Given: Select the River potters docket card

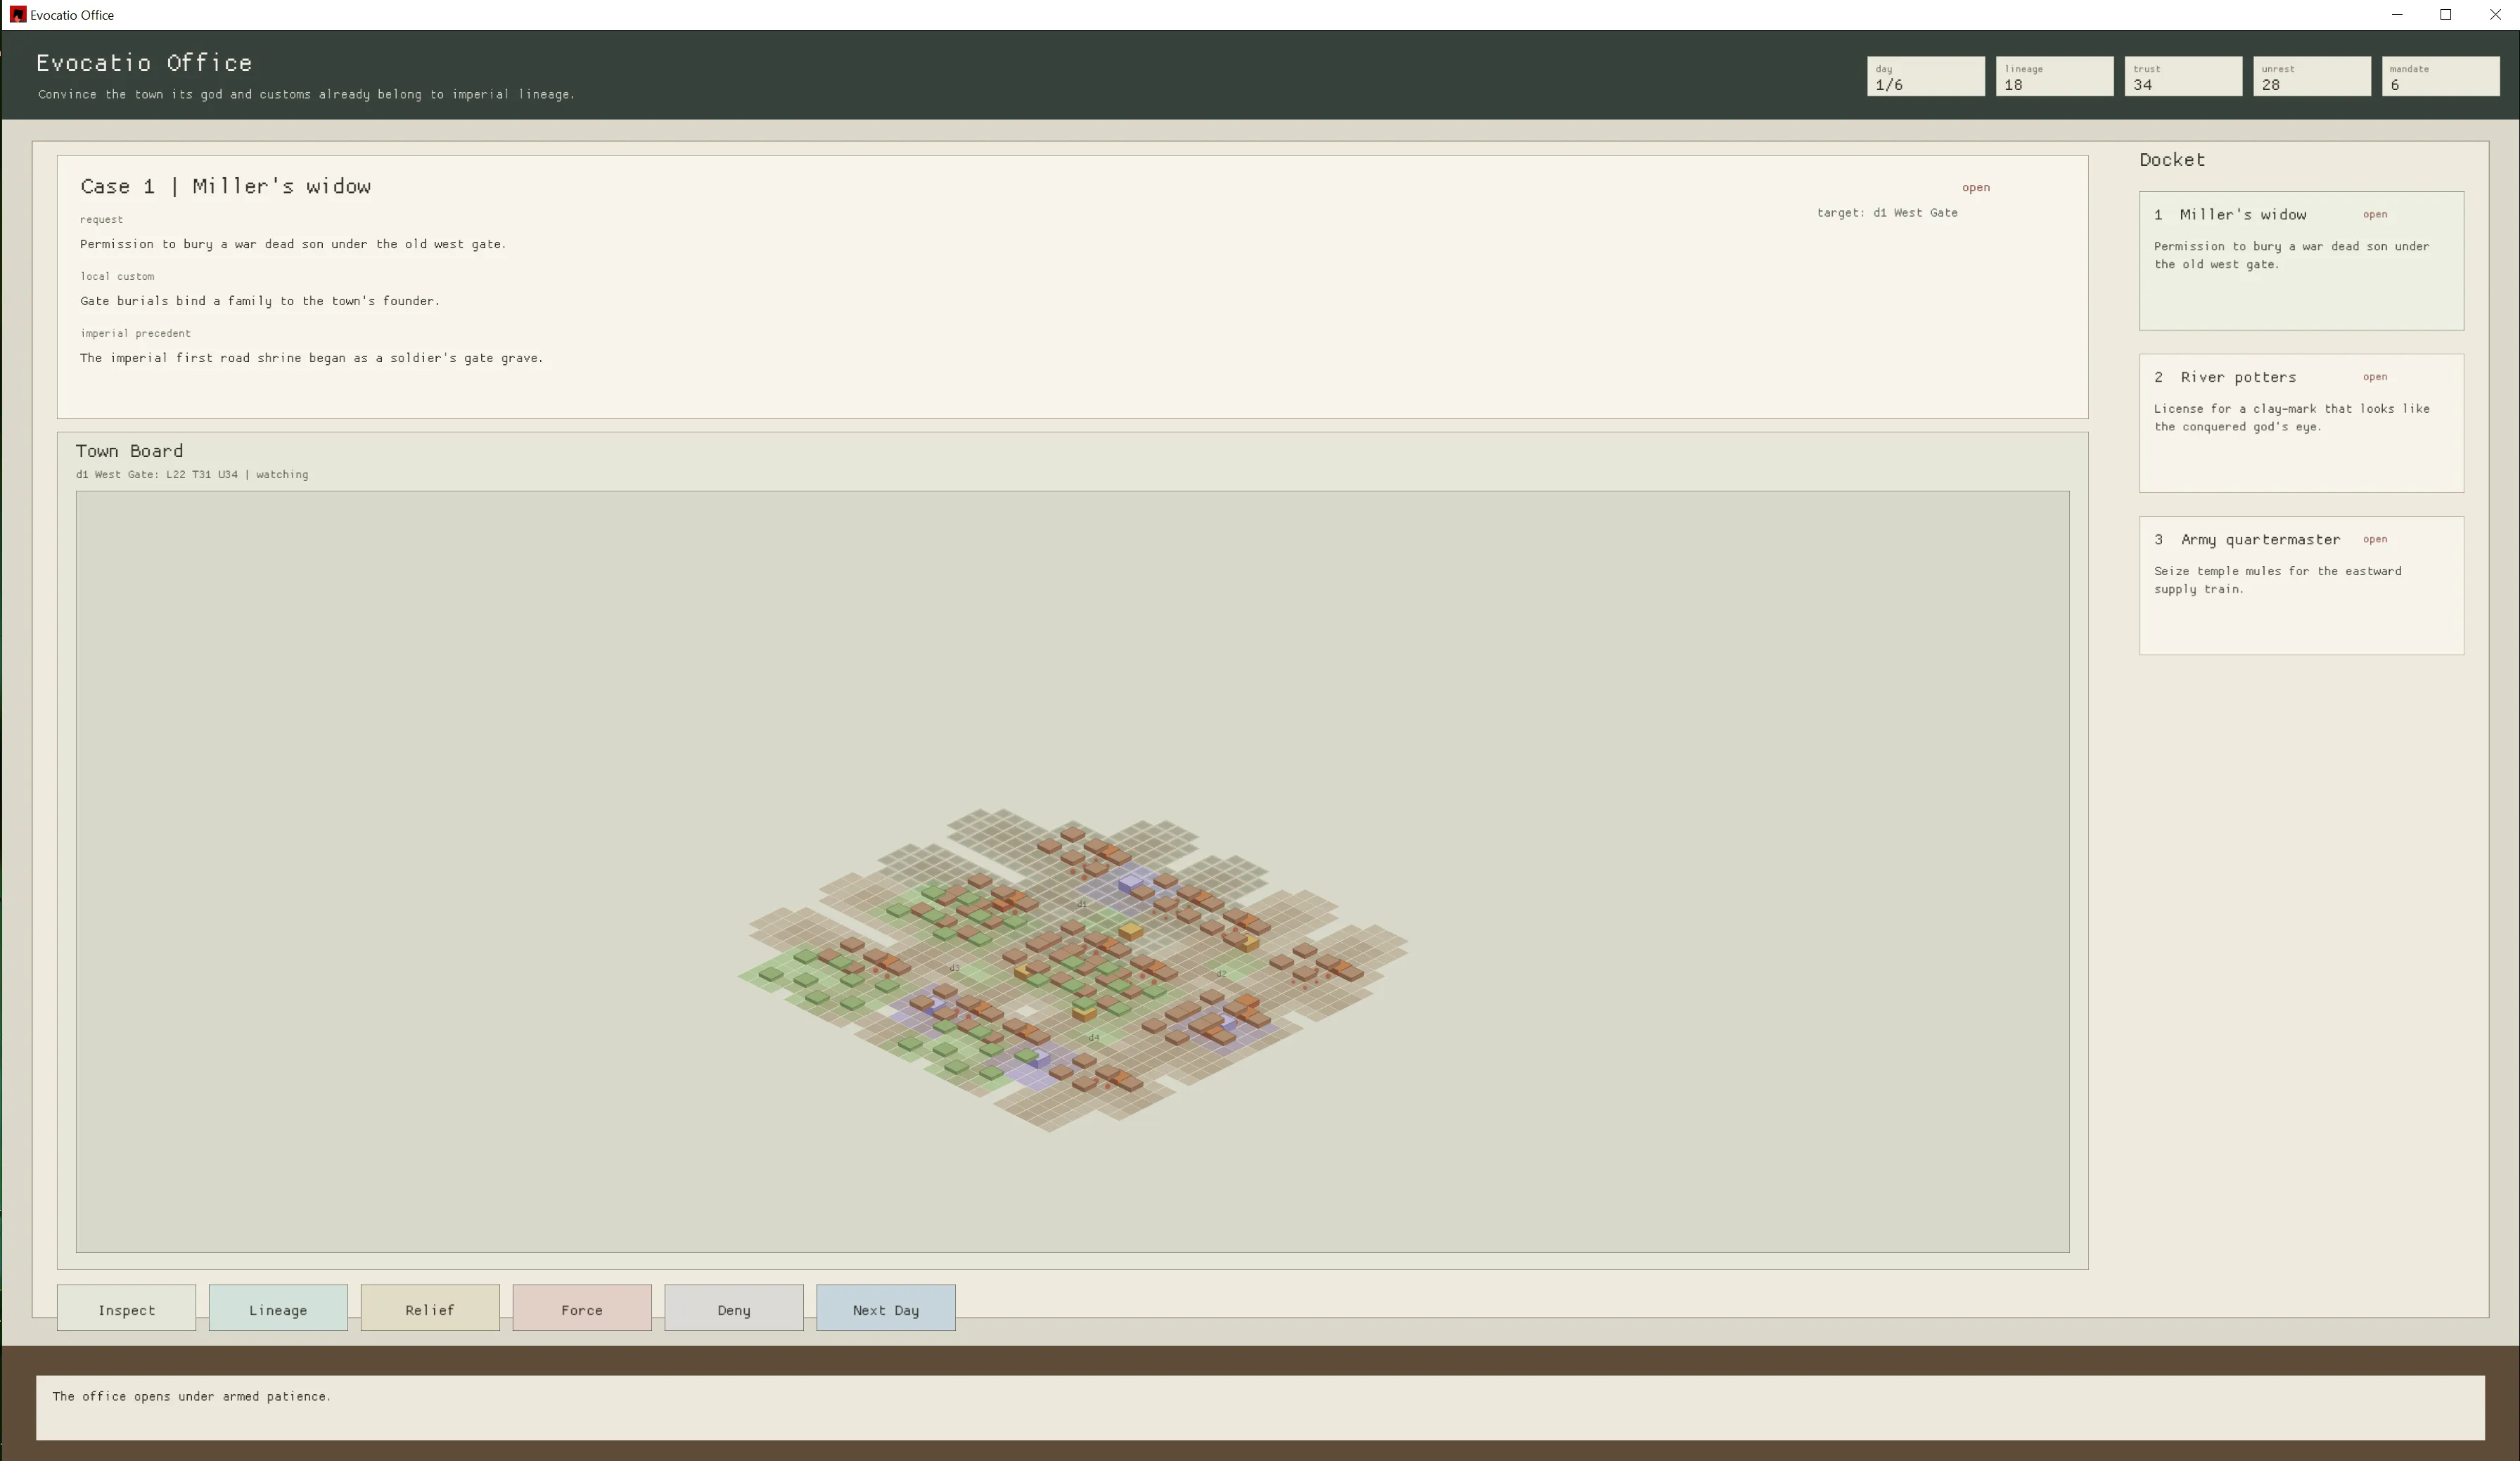Looking at the screenshot, I should point(2301,423).
